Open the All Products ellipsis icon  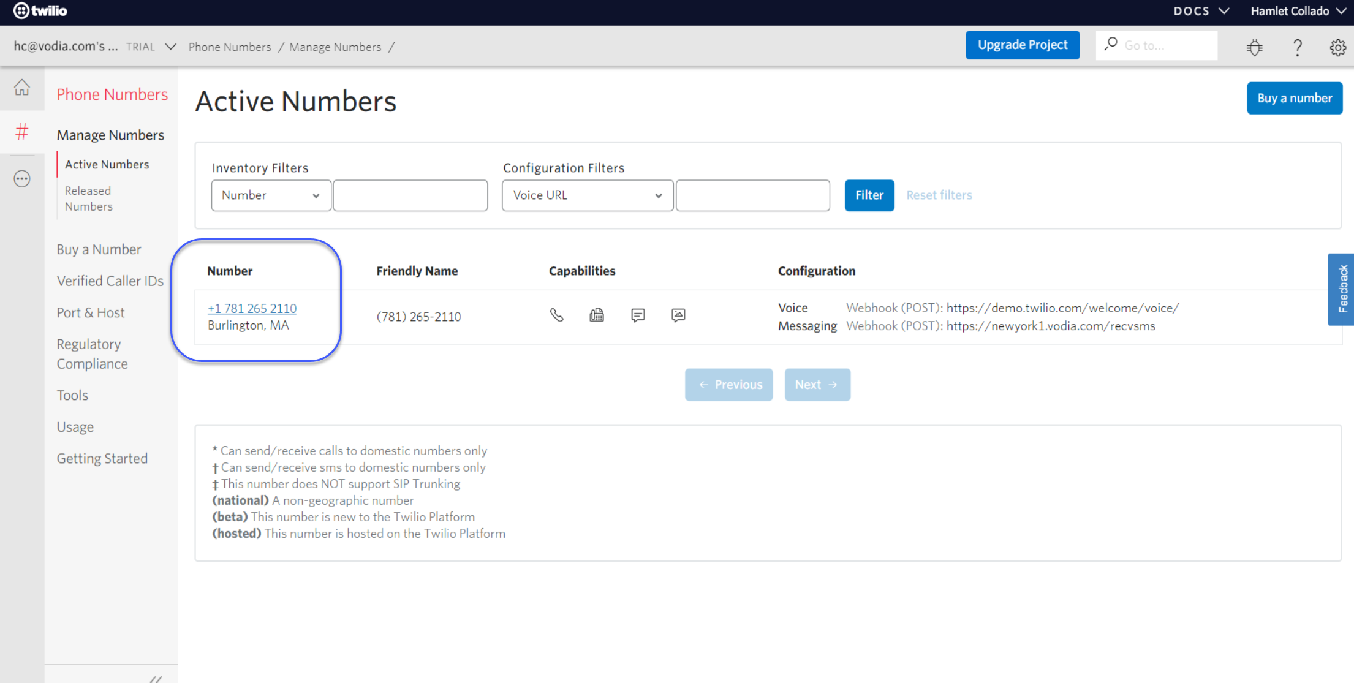22,179
